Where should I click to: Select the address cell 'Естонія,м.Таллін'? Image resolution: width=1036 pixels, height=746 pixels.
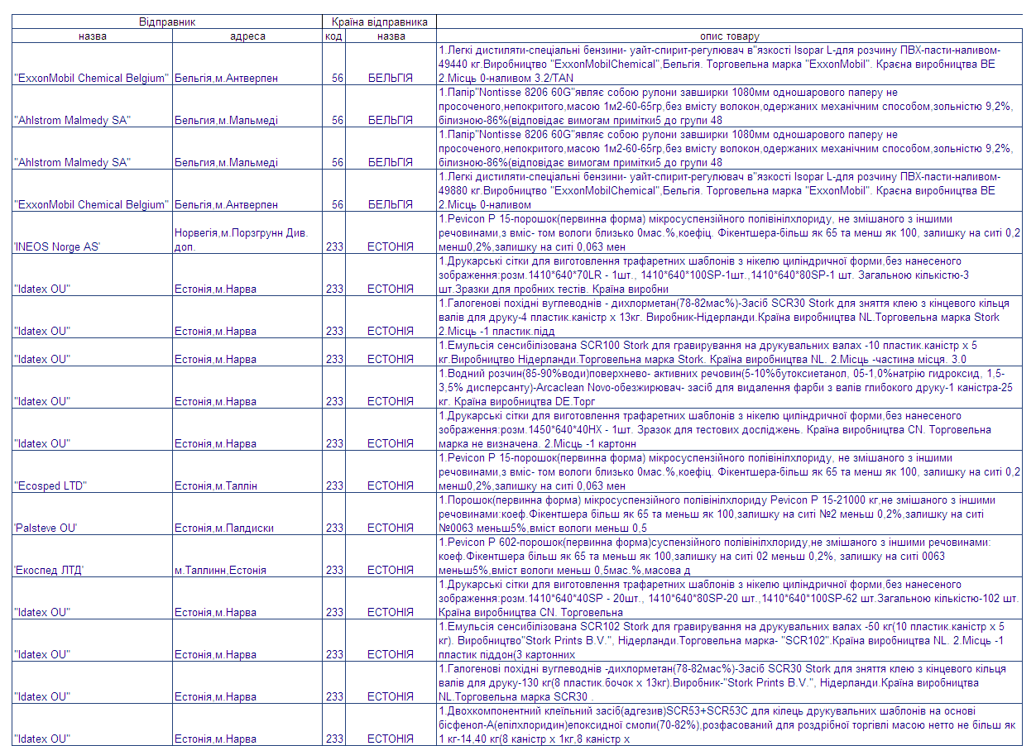click(x=247, y=471)
